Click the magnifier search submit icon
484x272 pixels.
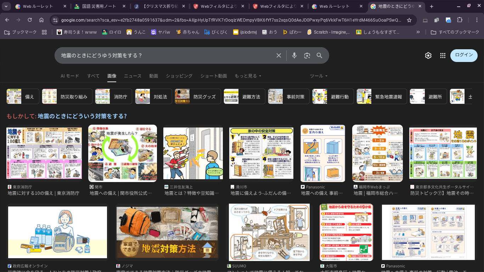point(320,56)
